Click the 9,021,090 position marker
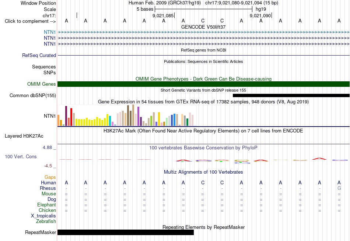350x241 pixels. coord(260,15)
